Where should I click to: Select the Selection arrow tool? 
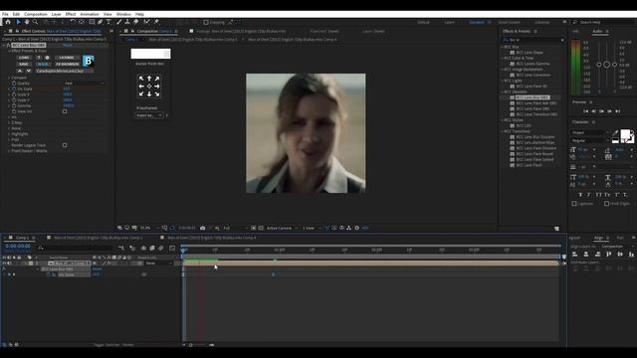coord(18,22)
